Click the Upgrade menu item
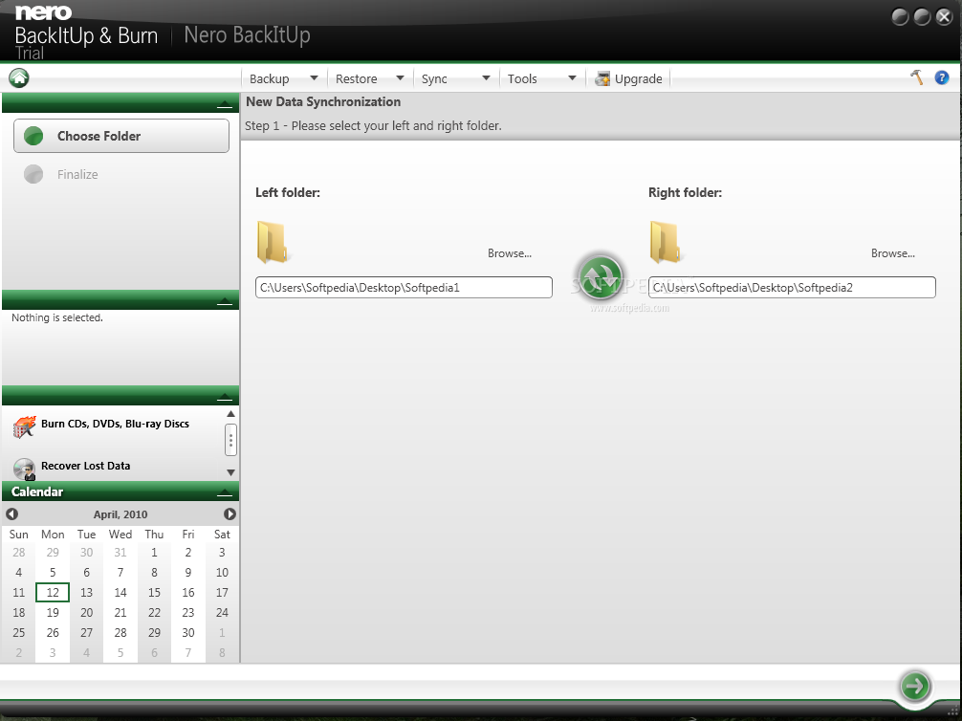The width and height of the screenshot is (962, 721). tap(629, 78)
